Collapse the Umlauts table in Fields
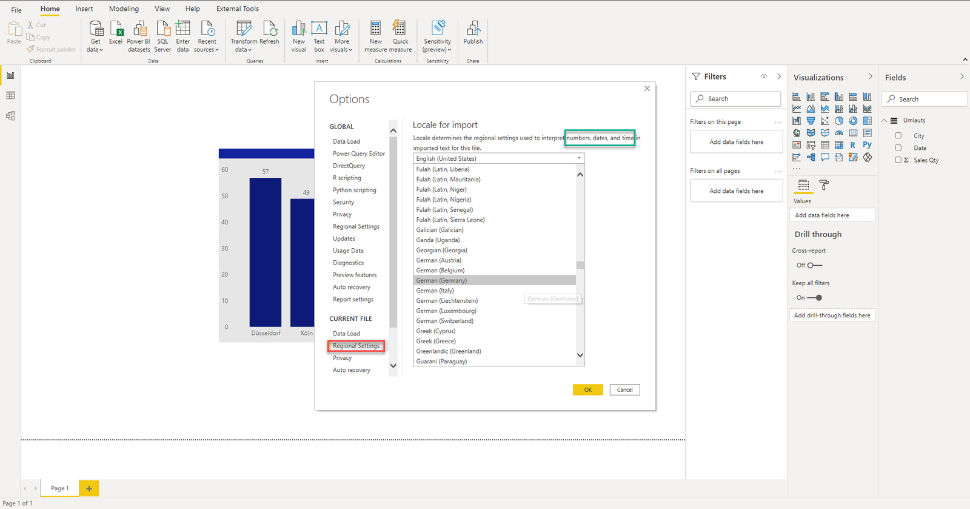The image size is (970, 509). point(885,121)
